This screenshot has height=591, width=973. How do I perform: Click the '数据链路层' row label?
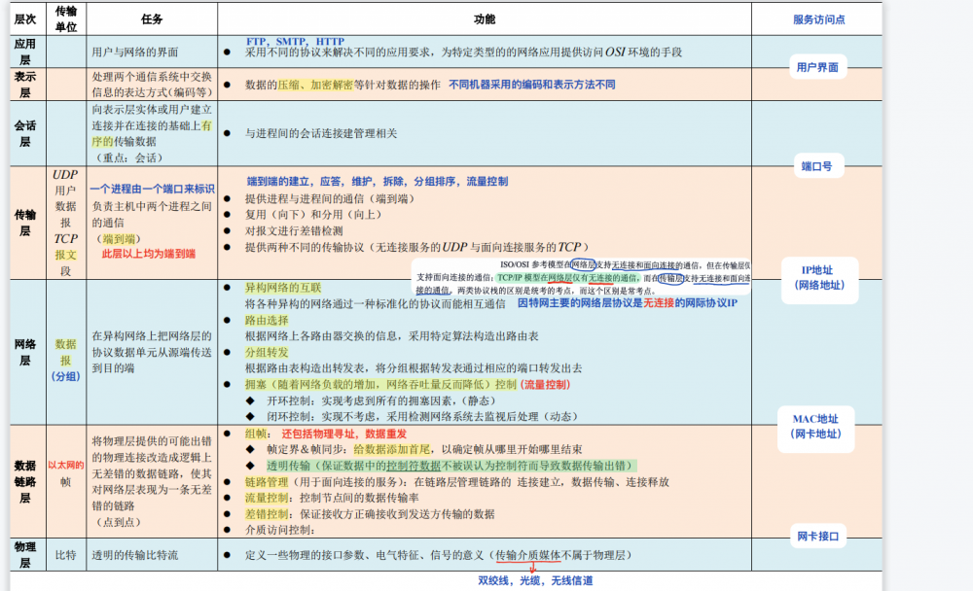coord(25,481)
